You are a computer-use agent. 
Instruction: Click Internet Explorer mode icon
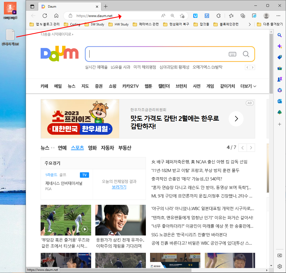[254, 16]
